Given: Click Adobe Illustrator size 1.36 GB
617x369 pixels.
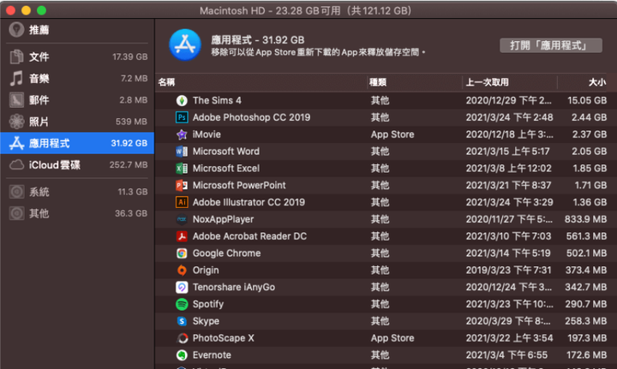Looking at the screenshot, I should (x=590, y=202).
